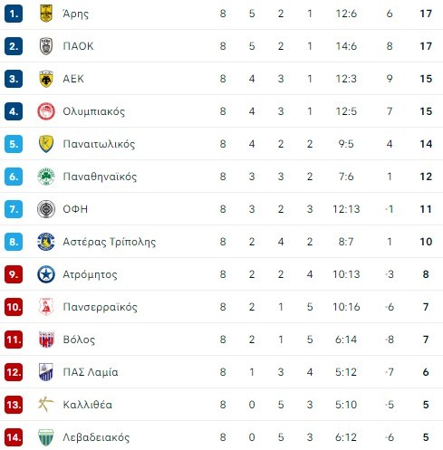Open the Λεβαδειακός team name link
The height and width of the screenshot is (450, 443).
[96, 437]
